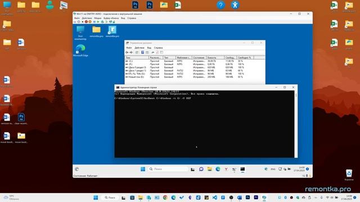The image size is (360, 202).
Task: Open Yandex browser in VM taskbar
Action: (x=226, y=169)
